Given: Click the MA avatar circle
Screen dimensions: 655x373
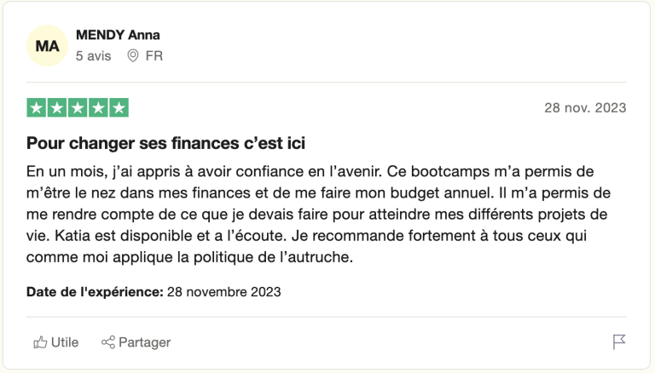Looking at the screenshot, I should pos(47,46).
